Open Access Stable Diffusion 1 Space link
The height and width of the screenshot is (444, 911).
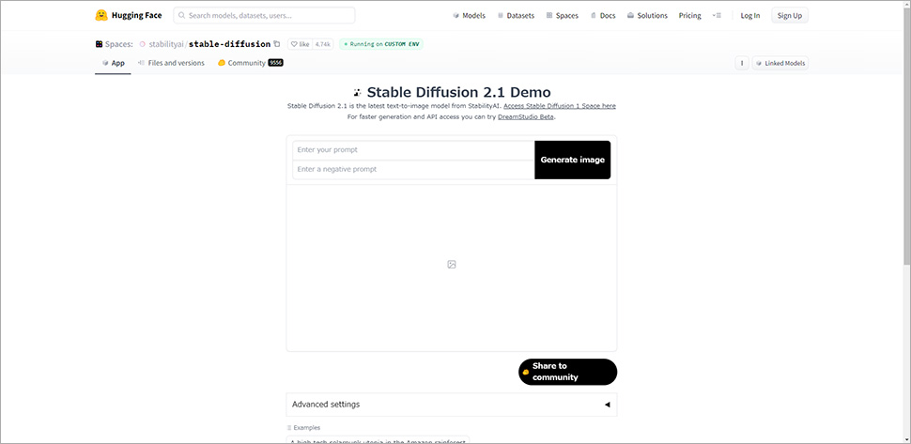pos(560,106)
